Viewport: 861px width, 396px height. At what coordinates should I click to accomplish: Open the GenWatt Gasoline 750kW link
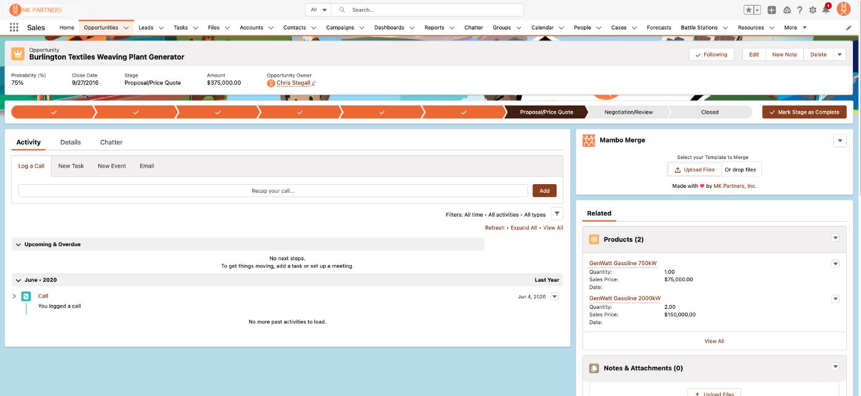(622, 263)
